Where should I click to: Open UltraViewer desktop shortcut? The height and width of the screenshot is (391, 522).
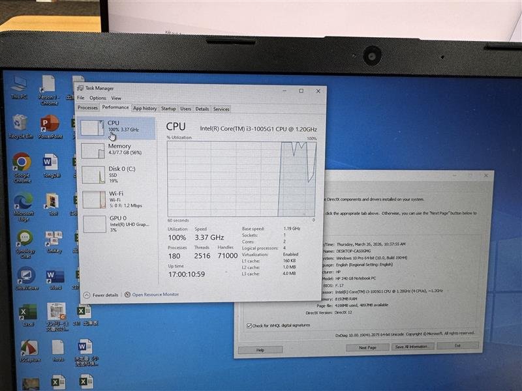(27, 278)
